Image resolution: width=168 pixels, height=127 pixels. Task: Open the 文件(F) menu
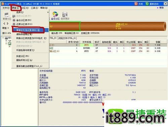pos(6,8)
